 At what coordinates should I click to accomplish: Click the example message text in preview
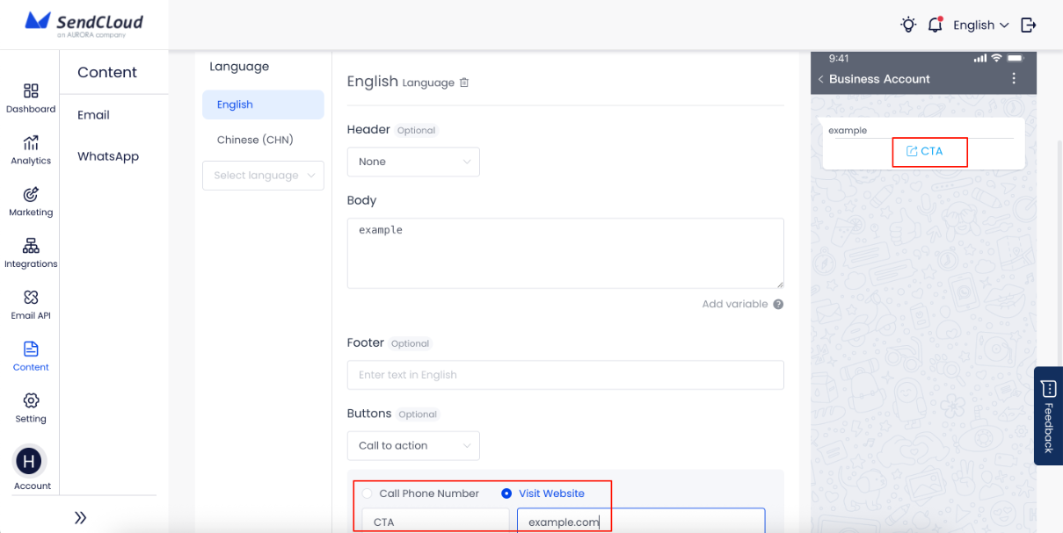(x=848, y=130)
